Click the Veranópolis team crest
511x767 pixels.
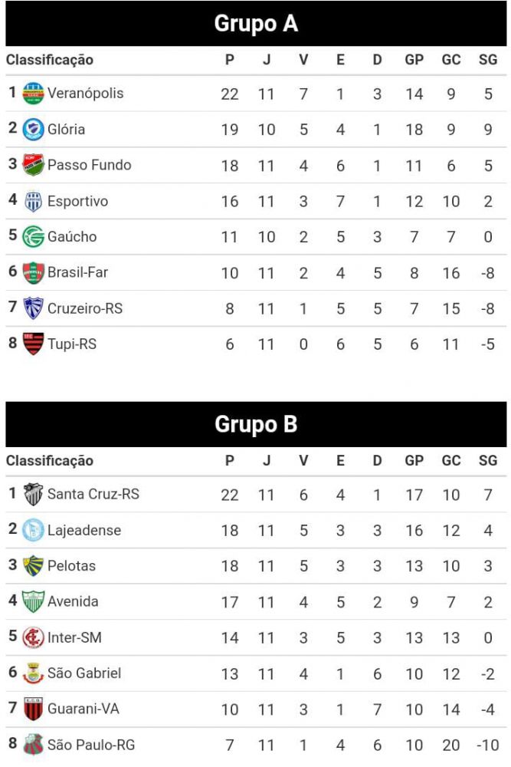coord(33,93)
